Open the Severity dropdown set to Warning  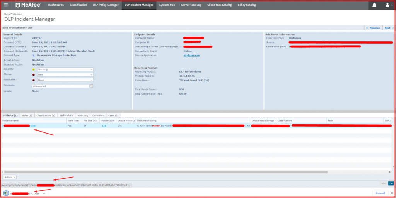[65, 69]
